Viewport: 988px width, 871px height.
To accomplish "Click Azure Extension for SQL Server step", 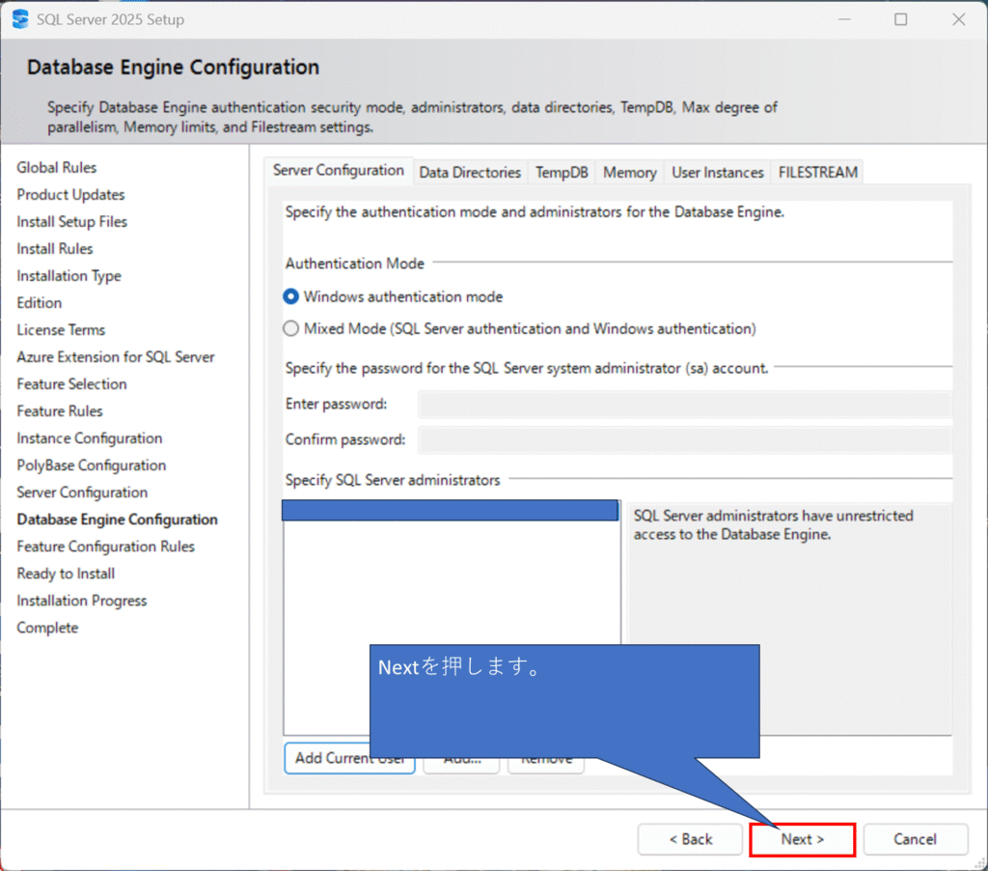I will click(x=116, y=357).
